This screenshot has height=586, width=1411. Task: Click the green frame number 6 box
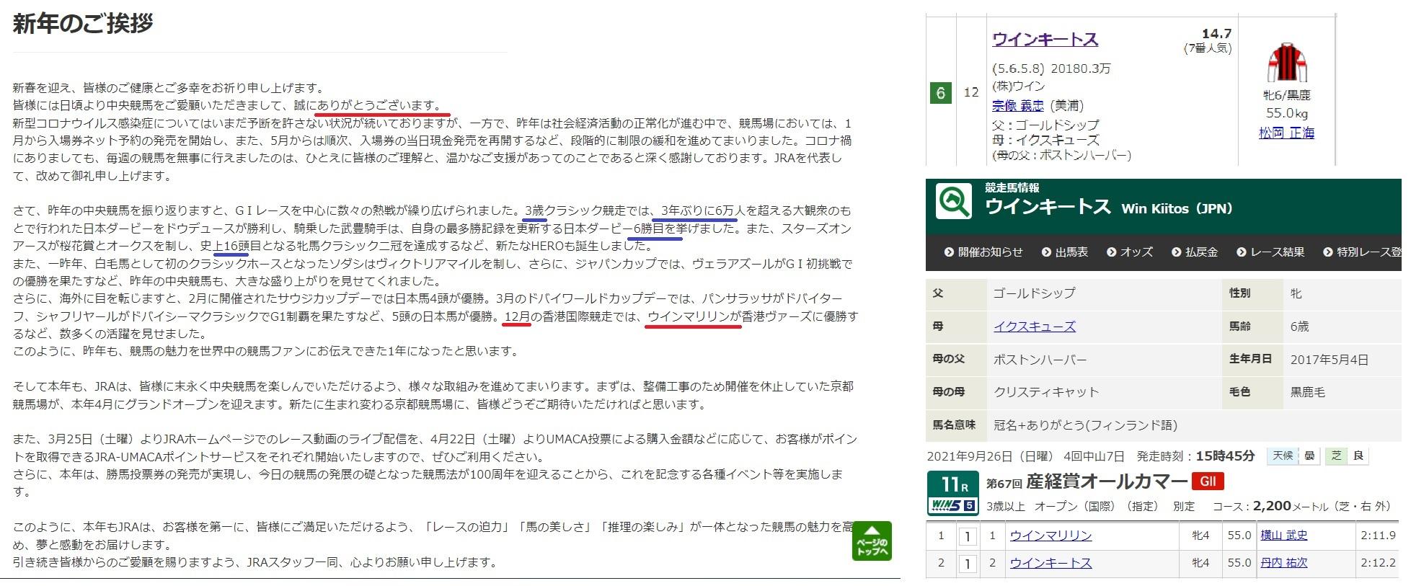[x=940, y=93]
